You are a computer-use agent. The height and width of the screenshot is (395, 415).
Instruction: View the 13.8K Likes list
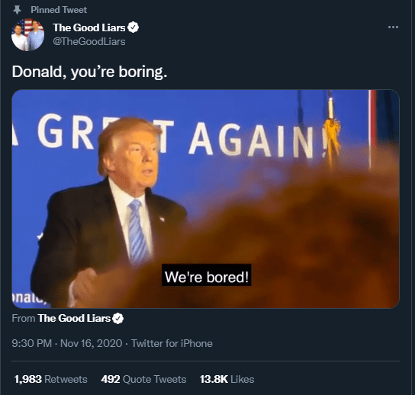227,379
